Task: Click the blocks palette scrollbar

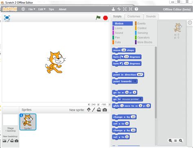Action: pyautogui.click(x=156, y=83)
